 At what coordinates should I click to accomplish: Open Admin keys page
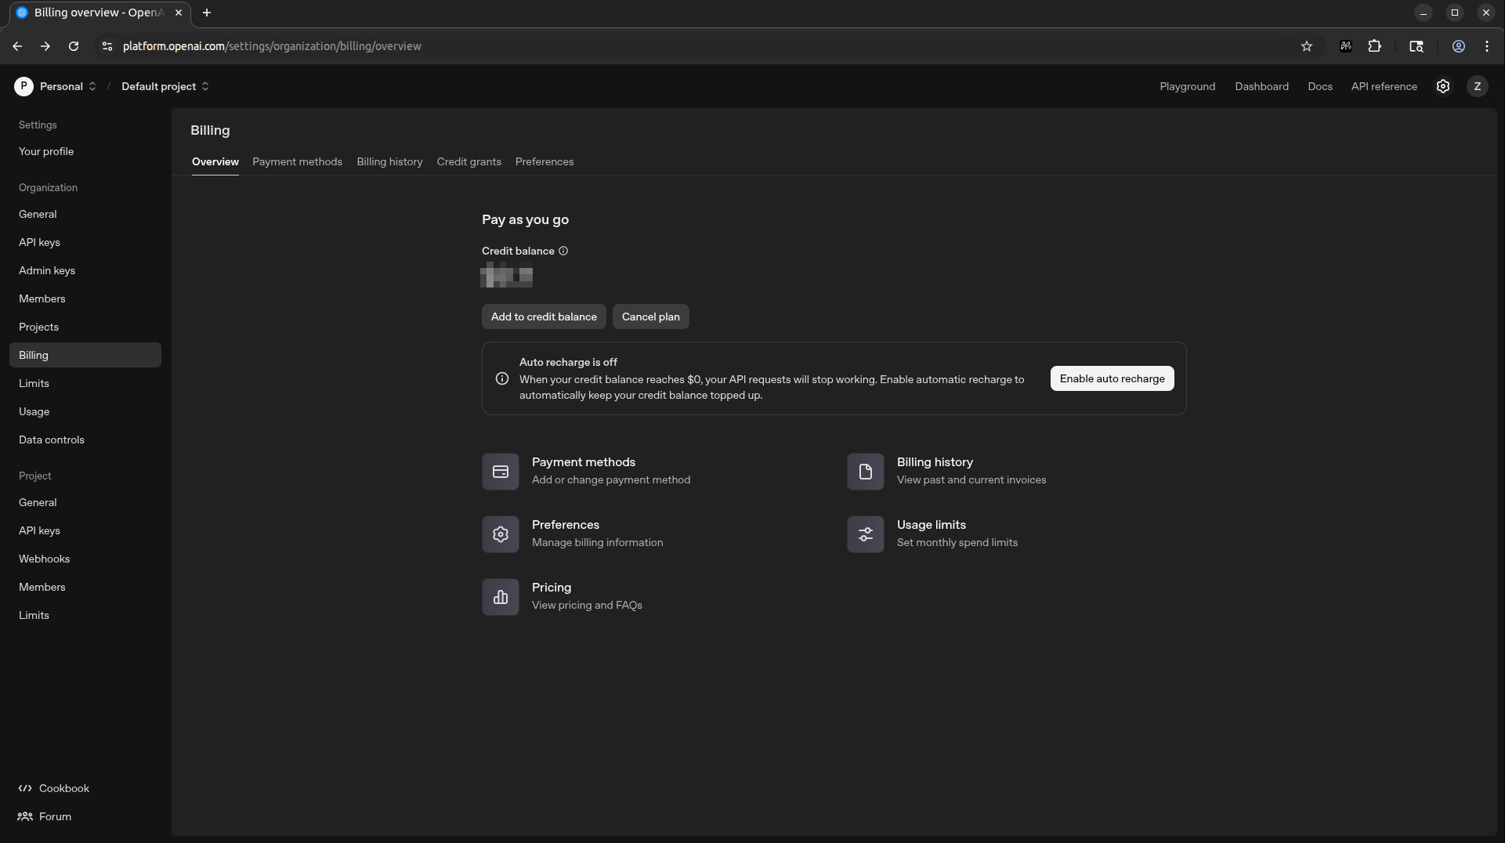(85, 270)
